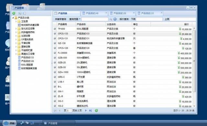Click the magnifier search icon after the keyword field
This screenshot has height=126, width=207.
click(111, 19)
